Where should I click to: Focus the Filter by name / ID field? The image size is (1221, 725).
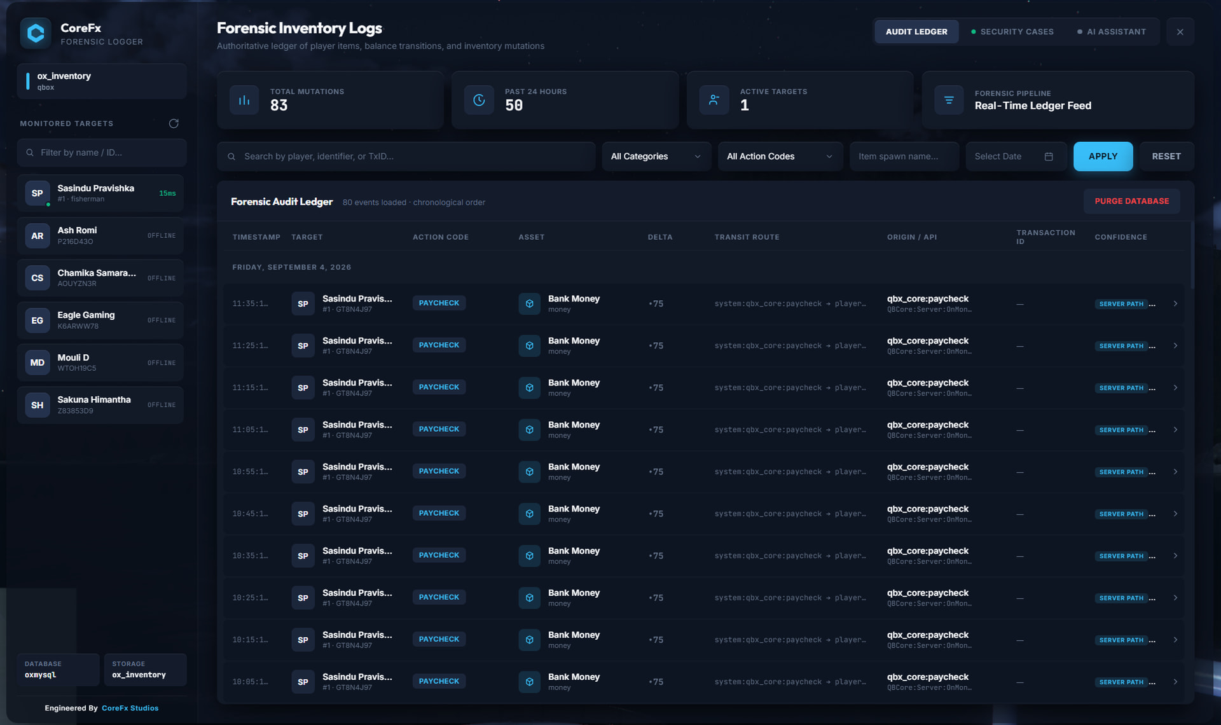coord(102,153)
